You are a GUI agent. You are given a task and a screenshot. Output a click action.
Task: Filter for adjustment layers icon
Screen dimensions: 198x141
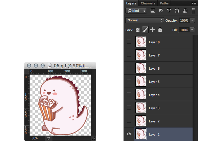[x=161, y=11]
